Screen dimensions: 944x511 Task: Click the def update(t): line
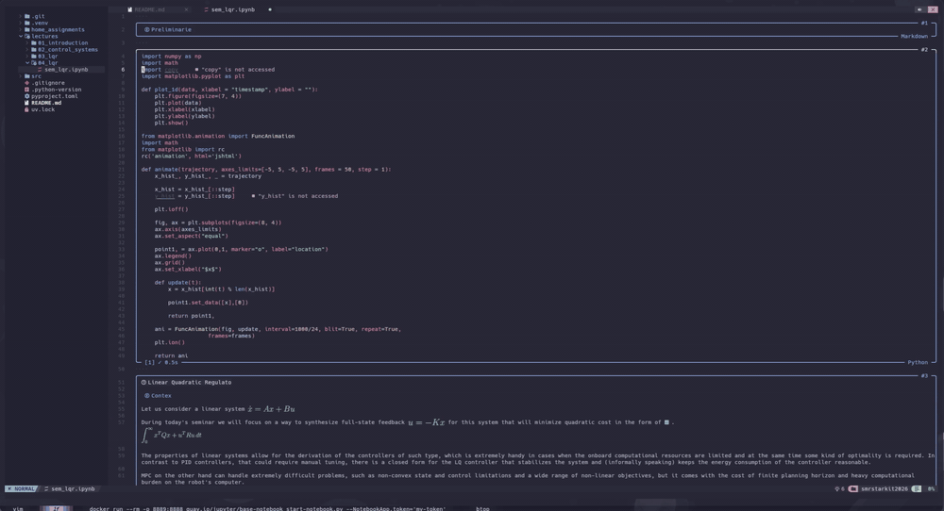click(177, 283)
